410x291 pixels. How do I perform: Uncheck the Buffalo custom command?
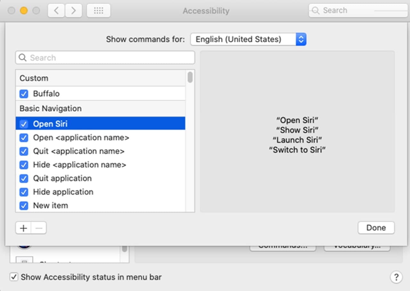24,94
